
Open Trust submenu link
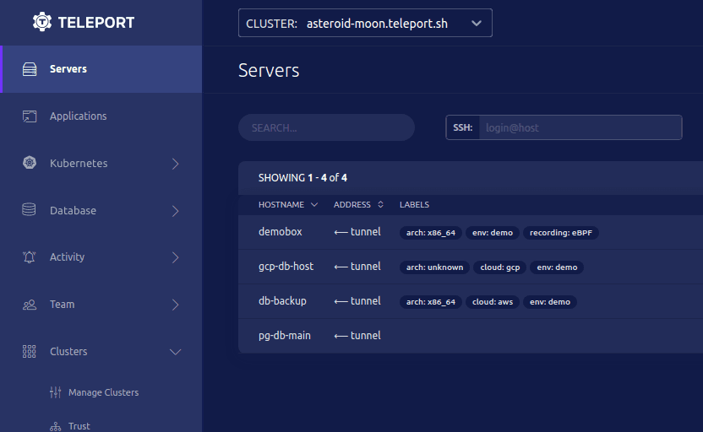coord(79,426)
